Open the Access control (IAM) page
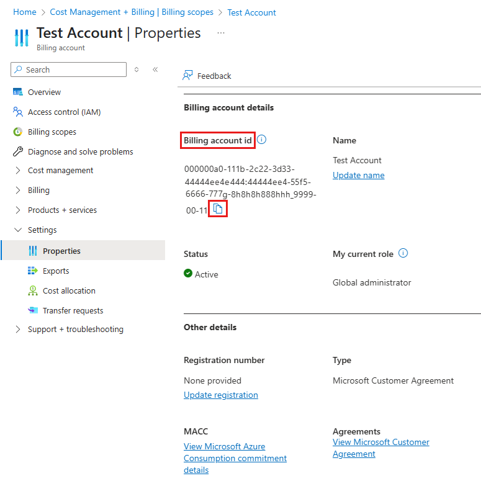 pyautogui.click(x=64, y=112)
